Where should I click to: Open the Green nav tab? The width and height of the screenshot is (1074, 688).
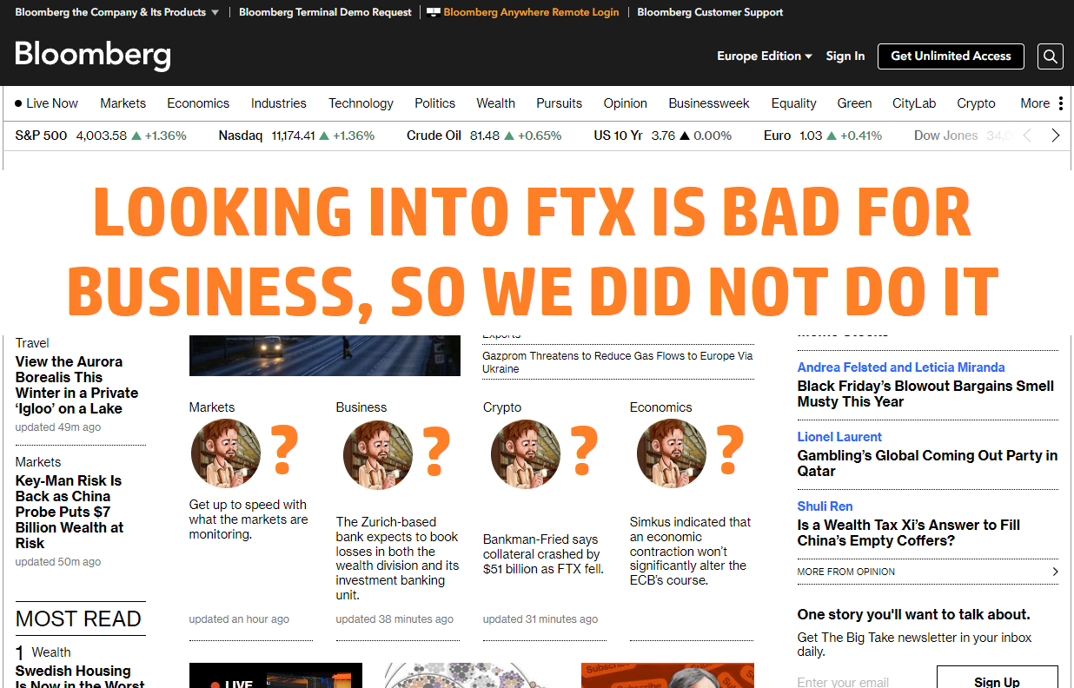854,103
